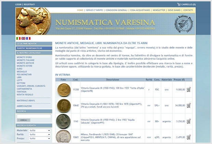Click price 34.000,00 cell
The image size is (212, 144).
click(180, 105)
